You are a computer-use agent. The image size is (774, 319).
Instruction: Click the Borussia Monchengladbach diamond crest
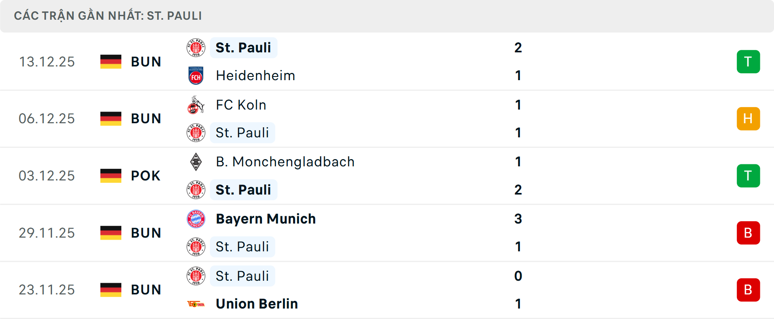pyautogui.click(x=196, y=162)
